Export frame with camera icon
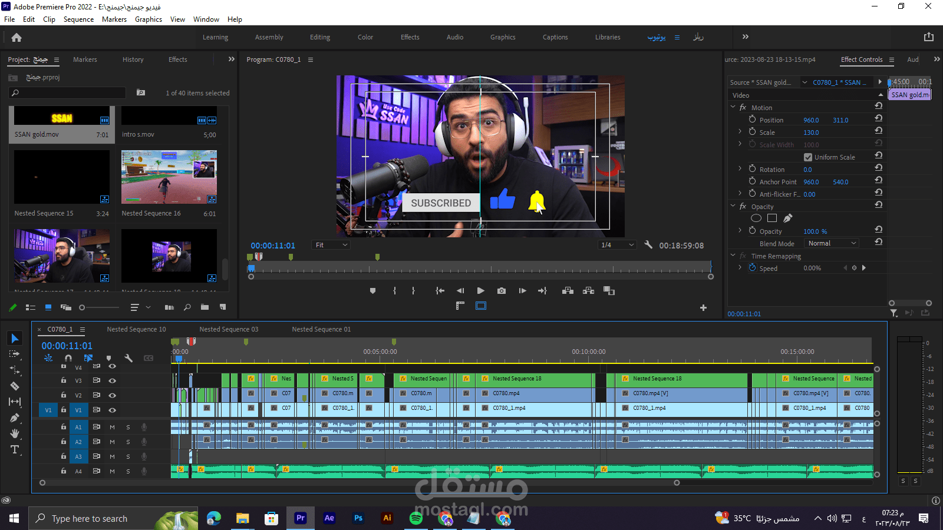943x530 pixels. [502, 290]
